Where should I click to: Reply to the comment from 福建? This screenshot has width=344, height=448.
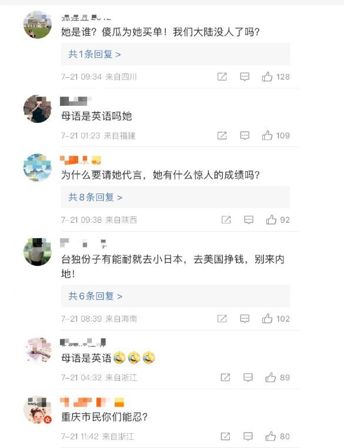pos(245,135)
